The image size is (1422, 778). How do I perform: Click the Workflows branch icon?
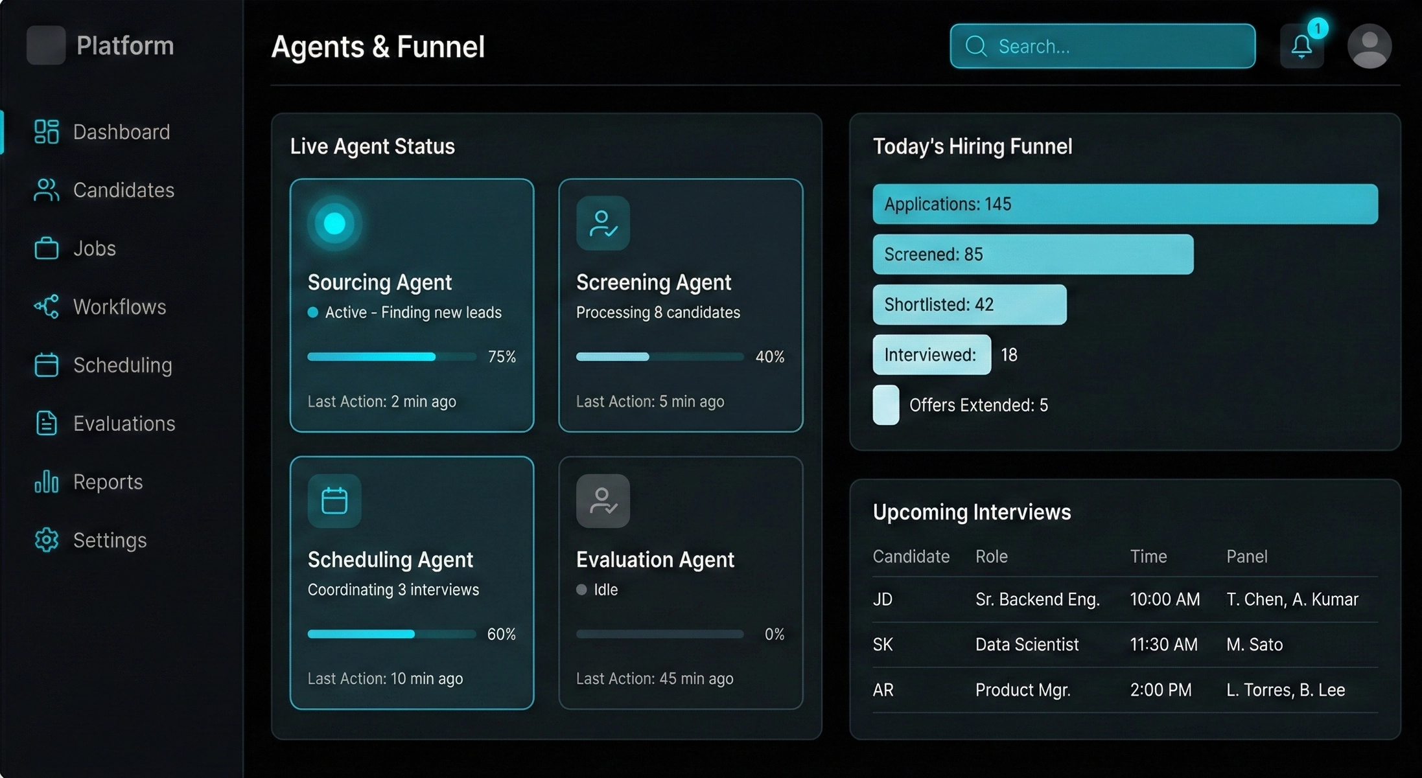click(x=45, y=306)
